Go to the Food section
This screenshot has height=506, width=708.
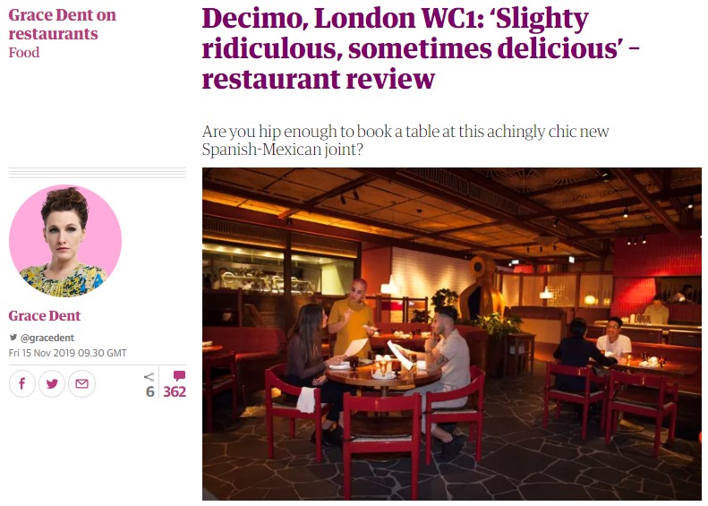pos(24,53)
